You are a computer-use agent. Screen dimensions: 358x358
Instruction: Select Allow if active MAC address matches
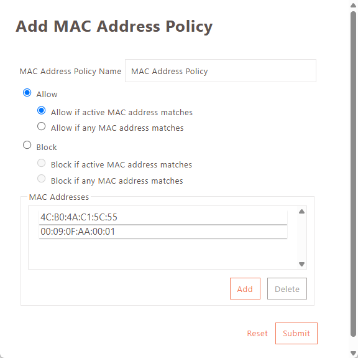[x=41, y=111]
